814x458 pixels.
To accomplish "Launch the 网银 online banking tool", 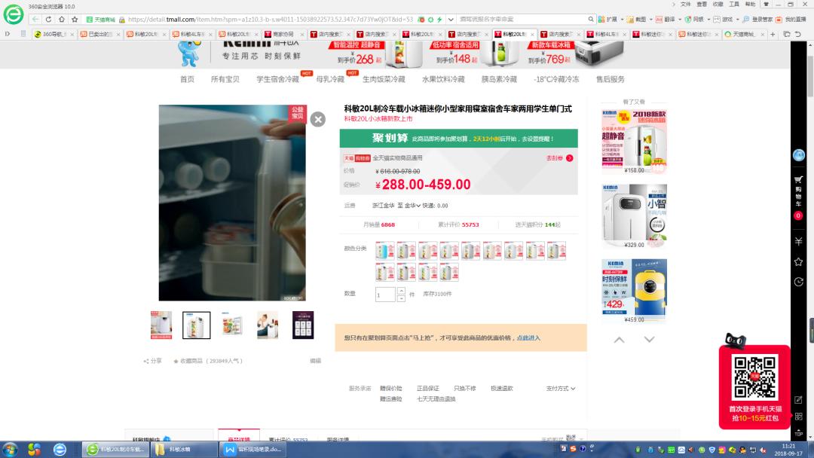I will [696, 20].
